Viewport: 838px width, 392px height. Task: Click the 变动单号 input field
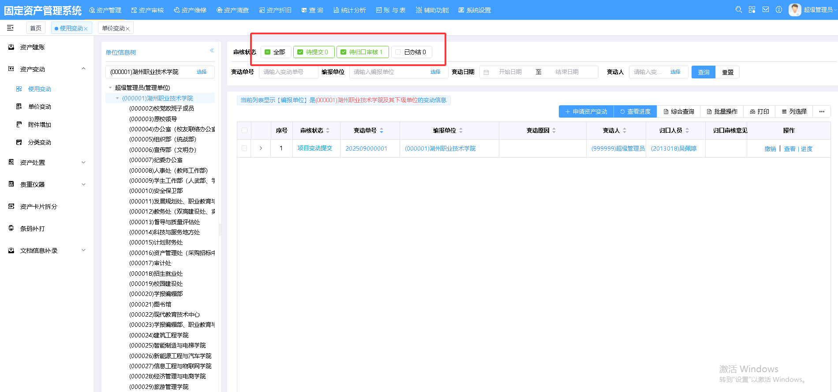(x=288, y=72)
